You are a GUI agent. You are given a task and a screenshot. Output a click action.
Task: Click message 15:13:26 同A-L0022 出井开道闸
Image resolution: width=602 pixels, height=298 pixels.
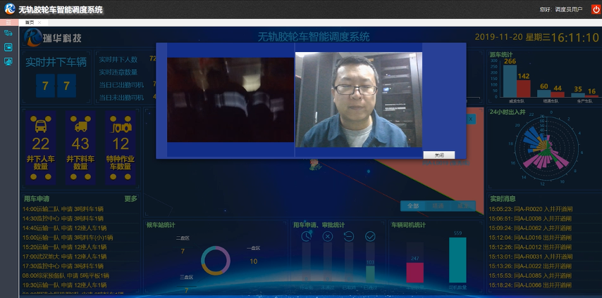[530, 266]
